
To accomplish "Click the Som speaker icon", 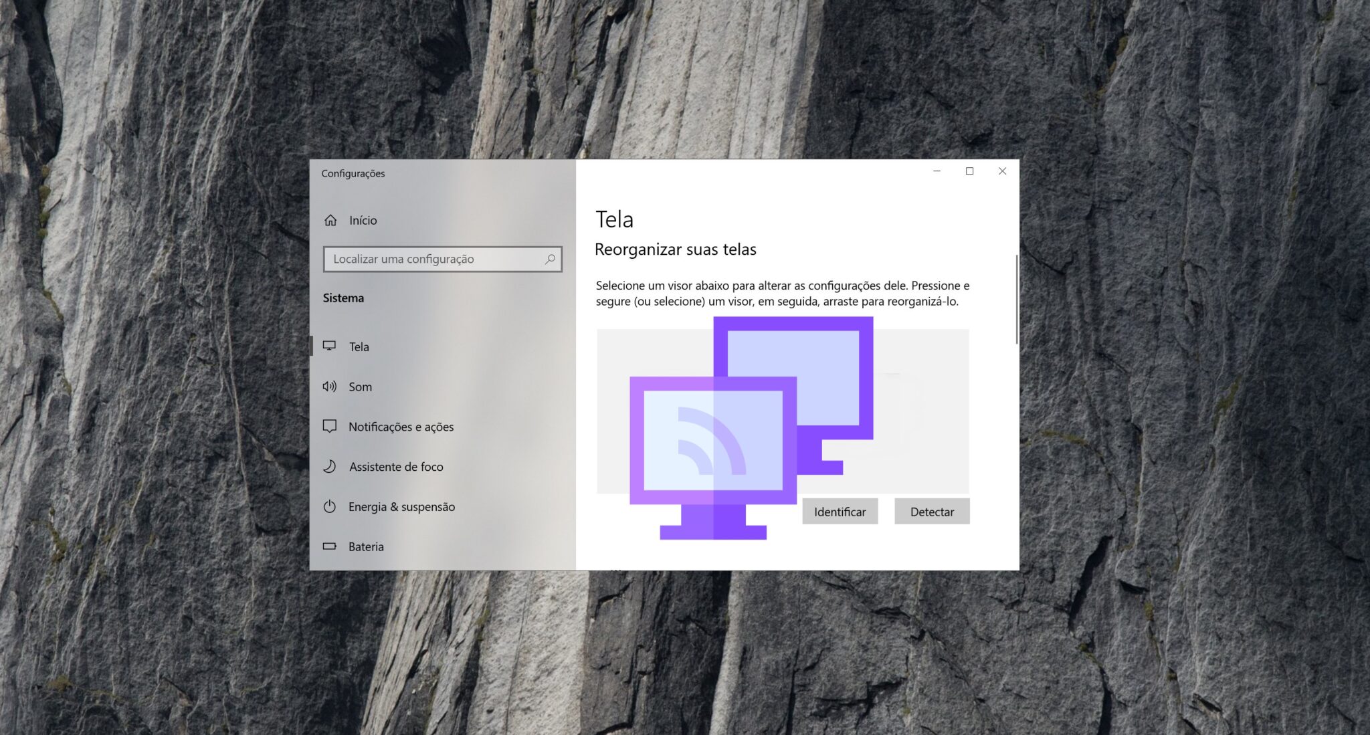I will [x=330, y=387].
